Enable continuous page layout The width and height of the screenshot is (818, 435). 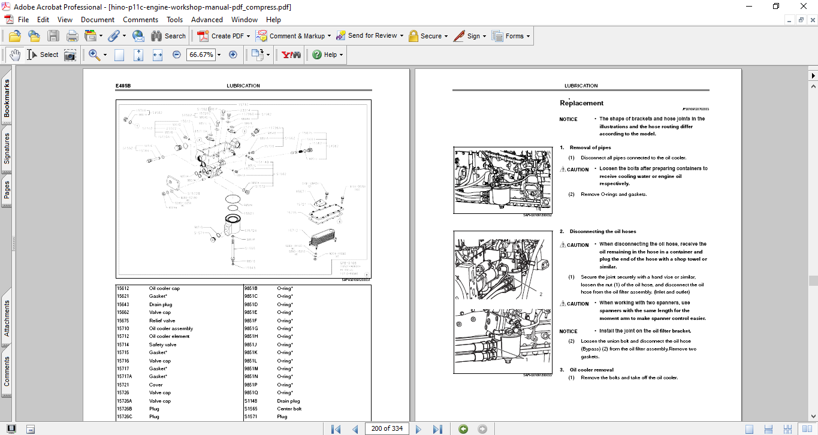tap(768, 429)
